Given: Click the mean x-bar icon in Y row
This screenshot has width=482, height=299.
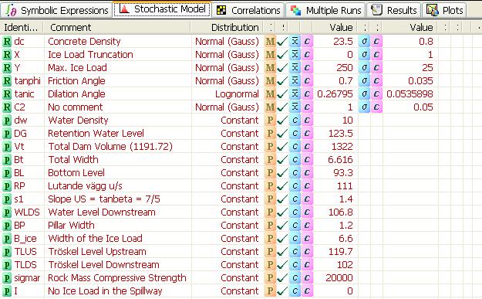Looking at the screenshot, I should click(x=295, y=68).
